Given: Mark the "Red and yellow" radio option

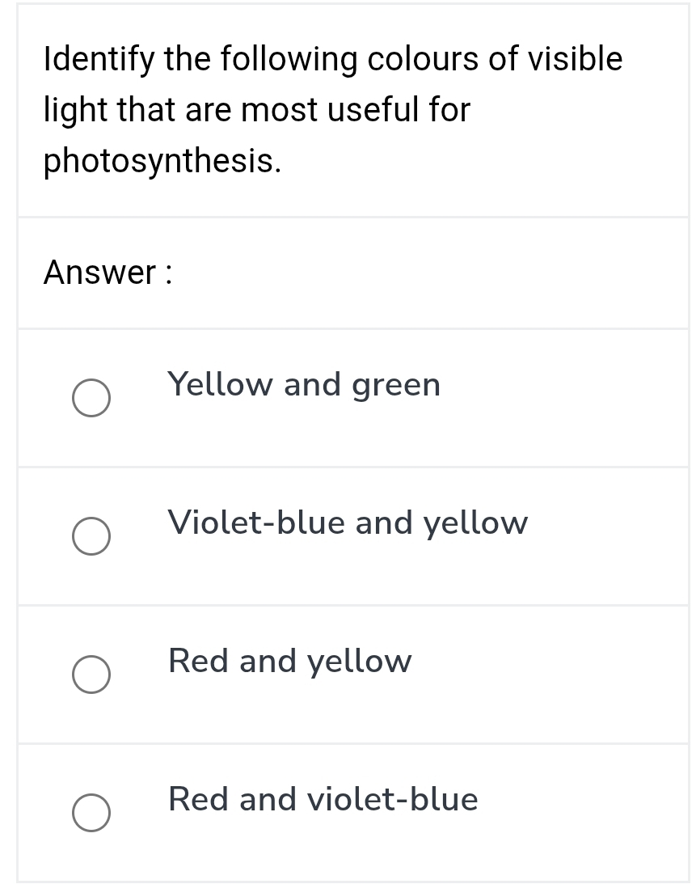Looking at the screenshot, I should click(91, 675).
